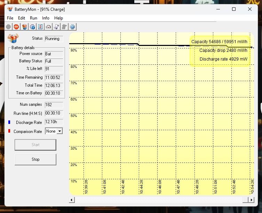This screenshot has height=213, width=262.
Task: Close the BatteryMon window
Action: click(249, 9)
